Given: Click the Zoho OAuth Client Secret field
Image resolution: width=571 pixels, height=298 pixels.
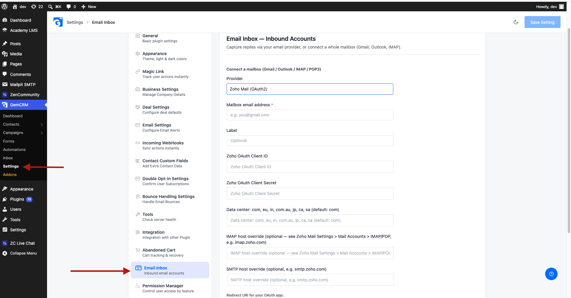Looking at the screenshot, I should click(310, 194).
